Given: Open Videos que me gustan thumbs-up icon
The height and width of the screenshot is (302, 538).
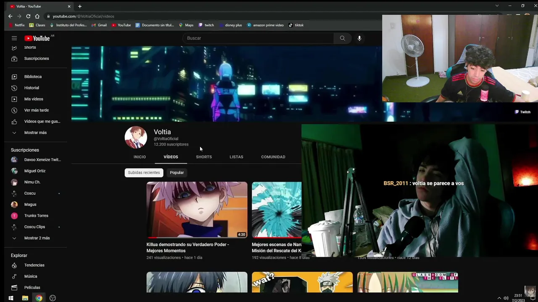Looking at the screenshot, I should click(14, 122).
